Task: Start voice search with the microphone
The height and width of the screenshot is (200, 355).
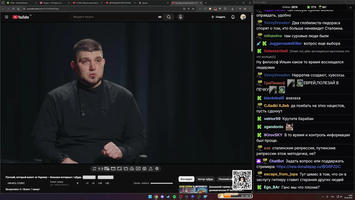Action: [181, 17]
